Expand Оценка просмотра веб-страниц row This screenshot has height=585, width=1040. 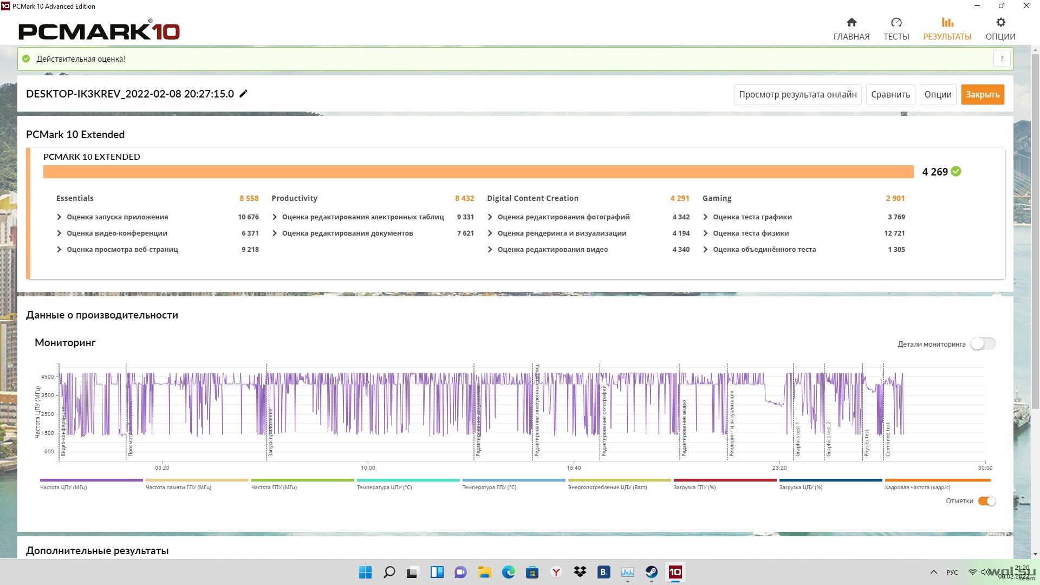(x=59, y=250)
